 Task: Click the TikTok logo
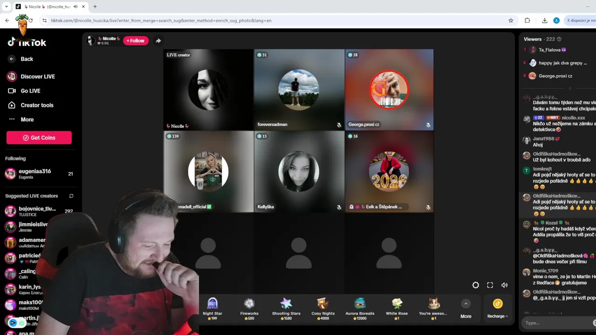pos(27,42)
